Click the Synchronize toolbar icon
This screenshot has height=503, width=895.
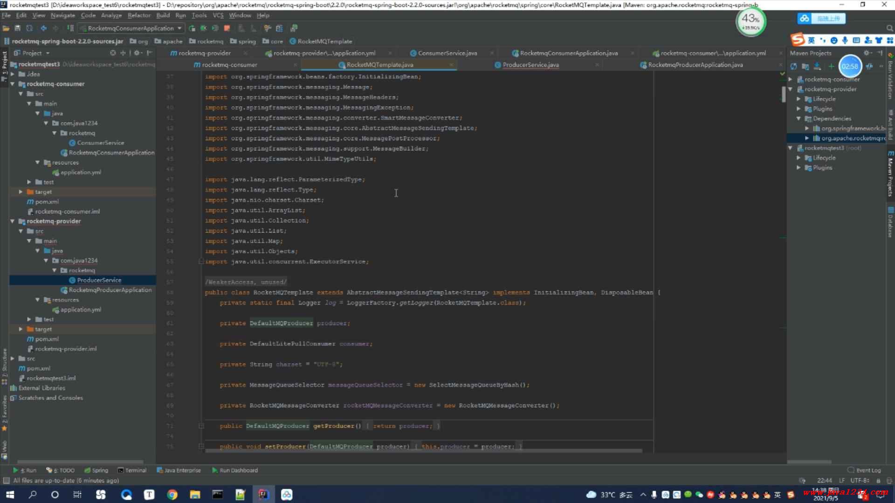[x=29, y=28]
